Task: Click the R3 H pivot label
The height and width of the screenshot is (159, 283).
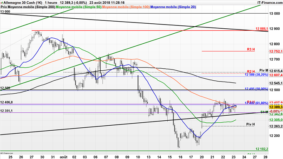Action: pos(251,49)
